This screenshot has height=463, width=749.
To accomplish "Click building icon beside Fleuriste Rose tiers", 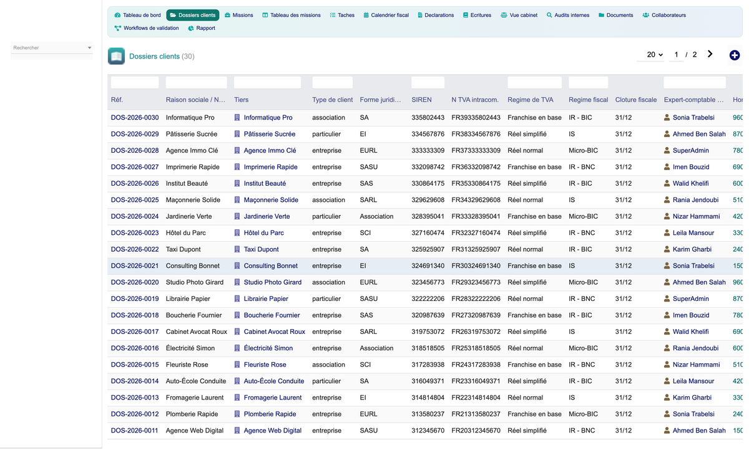I will 237,365.
